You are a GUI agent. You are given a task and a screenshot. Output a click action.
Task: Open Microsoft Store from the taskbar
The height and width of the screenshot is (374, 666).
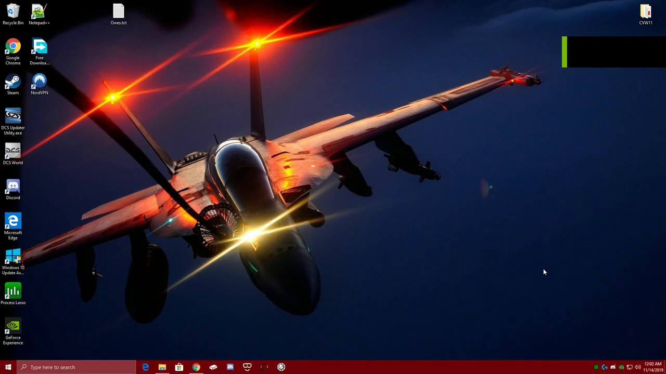(x=179, y=367)
